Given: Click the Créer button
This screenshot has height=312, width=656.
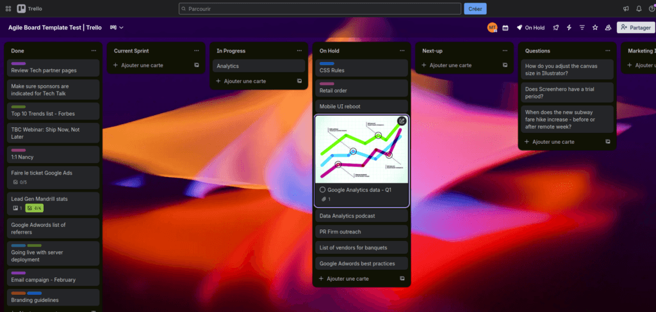Looking at the screenshot, I should 475,8.
